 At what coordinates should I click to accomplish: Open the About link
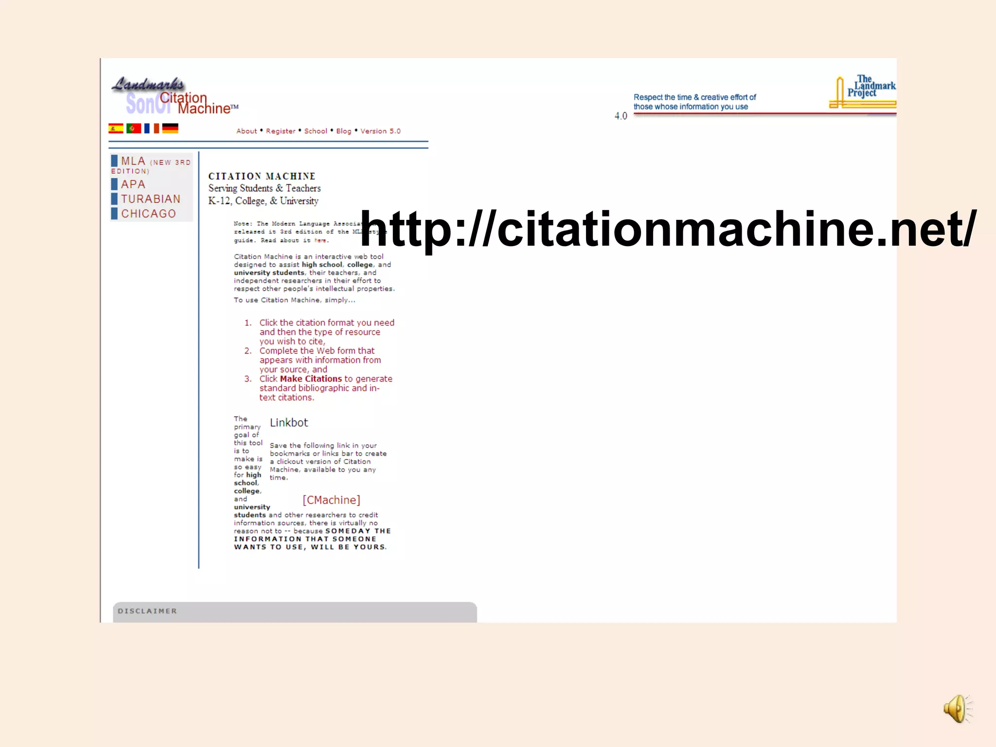click(247, 131)
